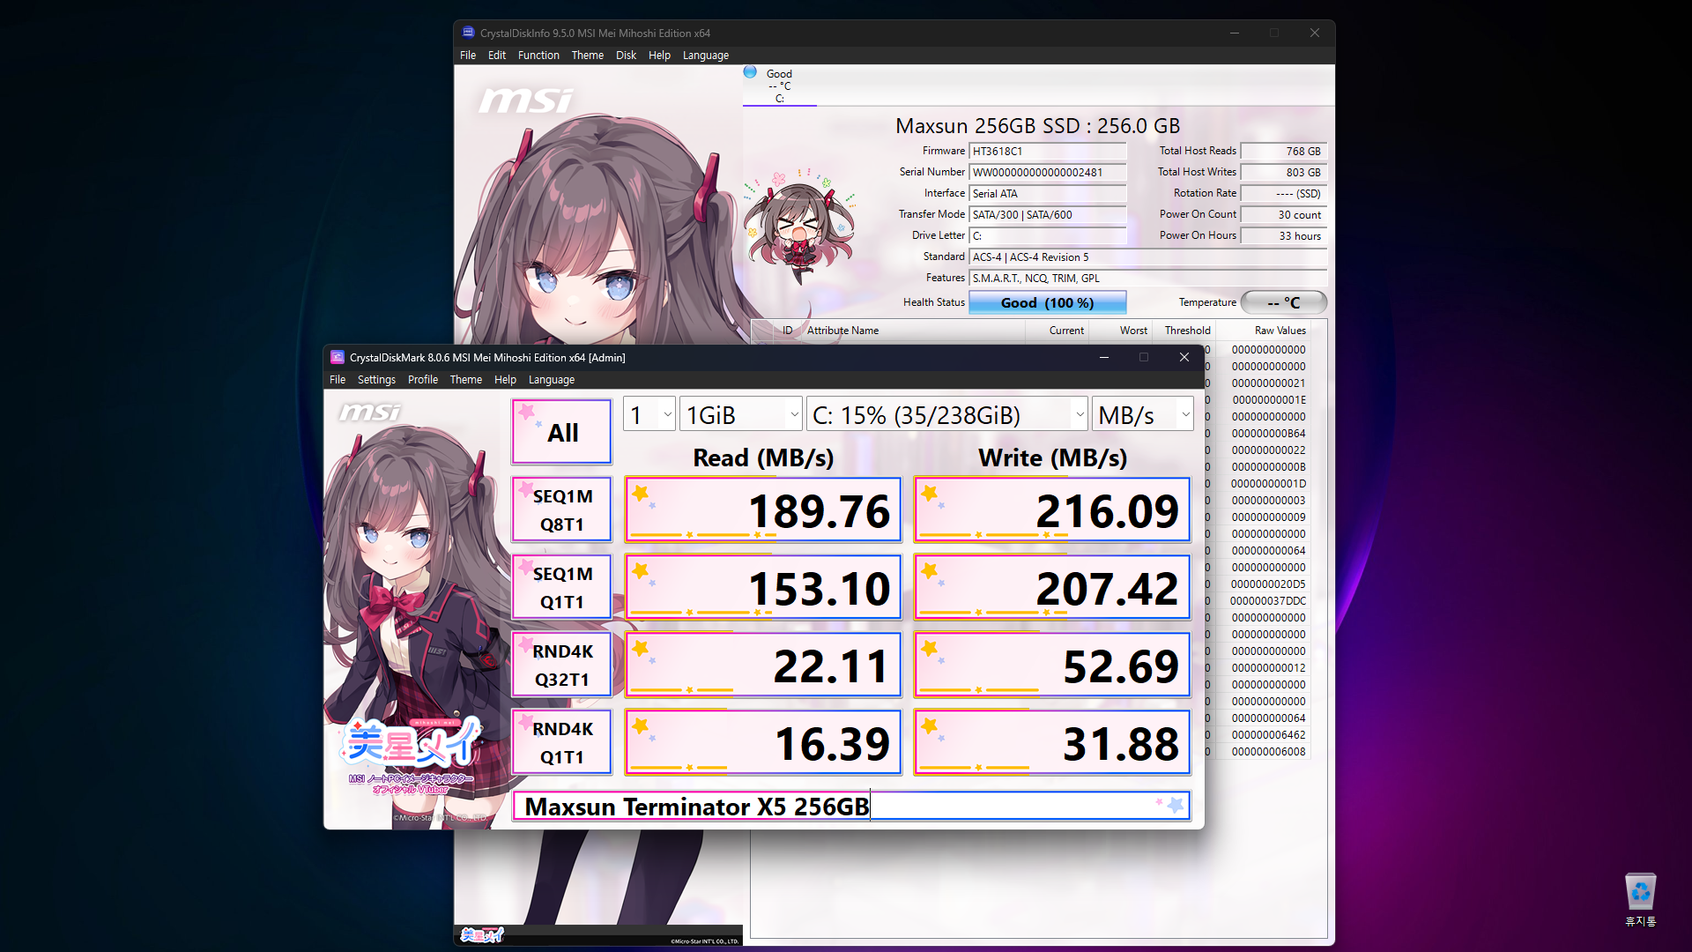The height and width of the screenshot is (952, 1692).
Task: Click the CrystalDiskInfo title bar icon
Action: pos(469,33)
